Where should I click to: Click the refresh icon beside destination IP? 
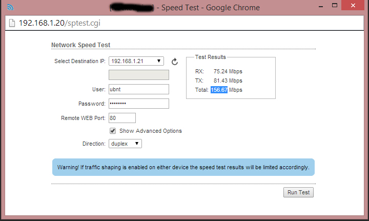[x=174, y=62]
